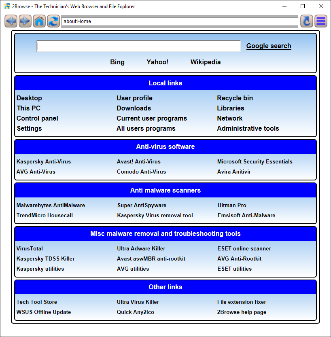Click the address bar showing about:Home
The width and height of the screenshot is (331, 337).
[179, 21]
